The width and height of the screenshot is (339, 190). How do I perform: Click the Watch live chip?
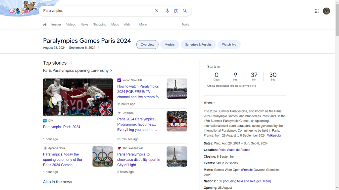pyautogui.click(x=229, y=45)
